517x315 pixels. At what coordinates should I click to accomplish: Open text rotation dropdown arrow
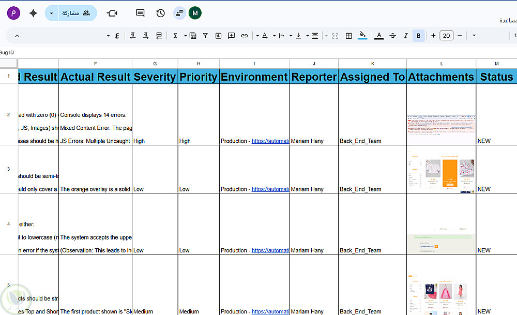click(257, 36)
